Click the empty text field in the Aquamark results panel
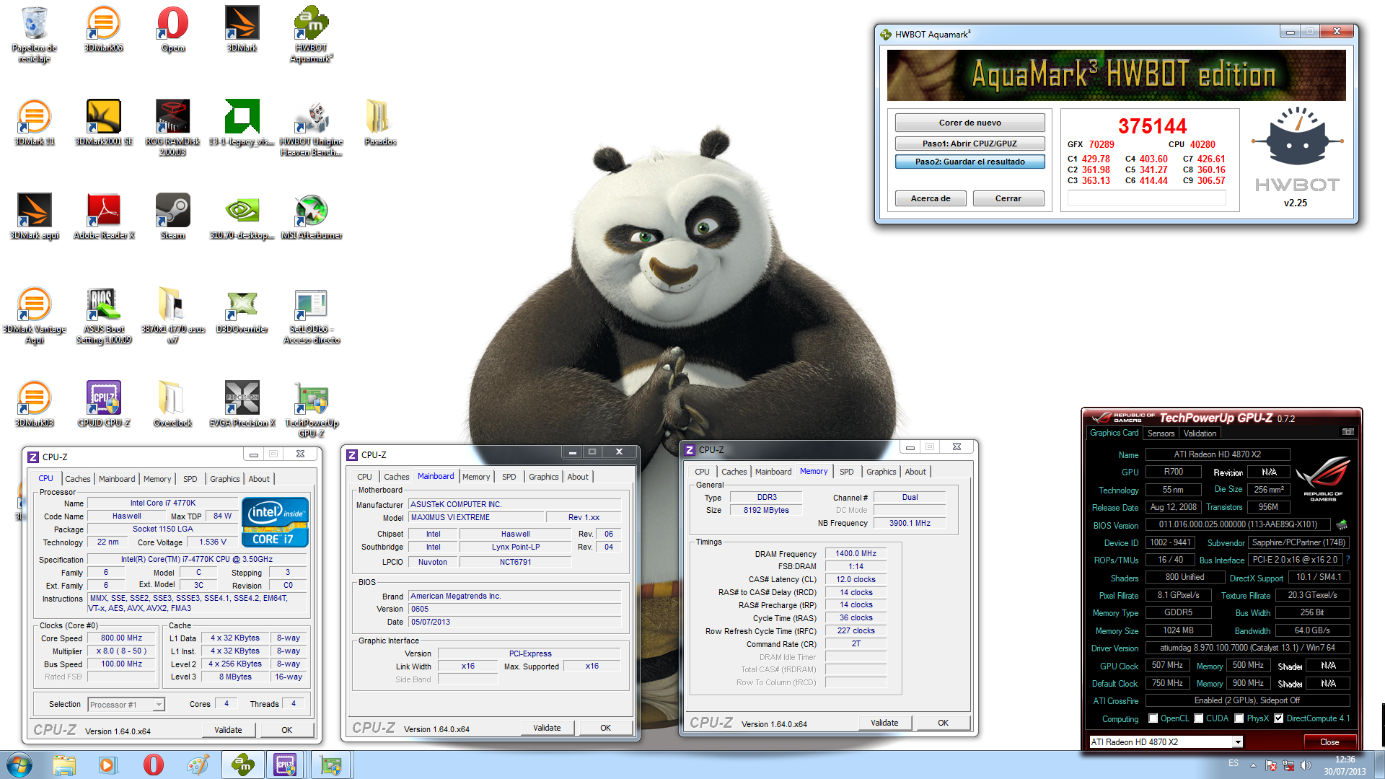This screenshot has width=1385, height=779. pos(1147,199)
